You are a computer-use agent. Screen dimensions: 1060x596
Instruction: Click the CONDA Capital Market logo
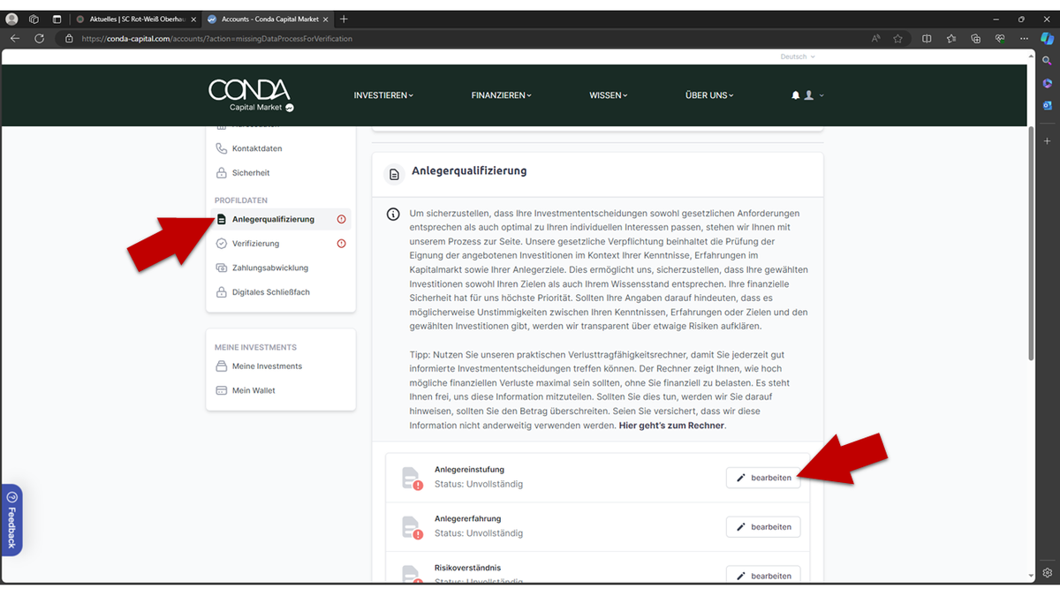[251, 95]
